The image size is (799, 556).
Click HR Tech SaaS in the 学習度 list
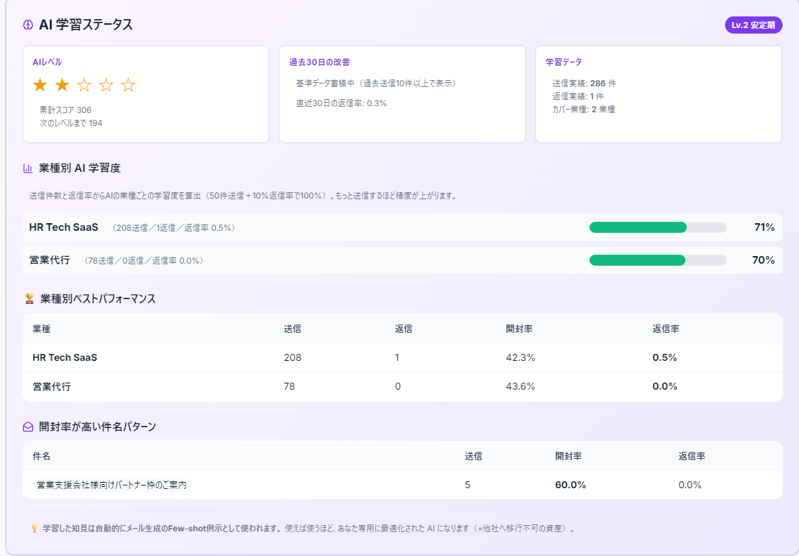(x=64, y=227)
